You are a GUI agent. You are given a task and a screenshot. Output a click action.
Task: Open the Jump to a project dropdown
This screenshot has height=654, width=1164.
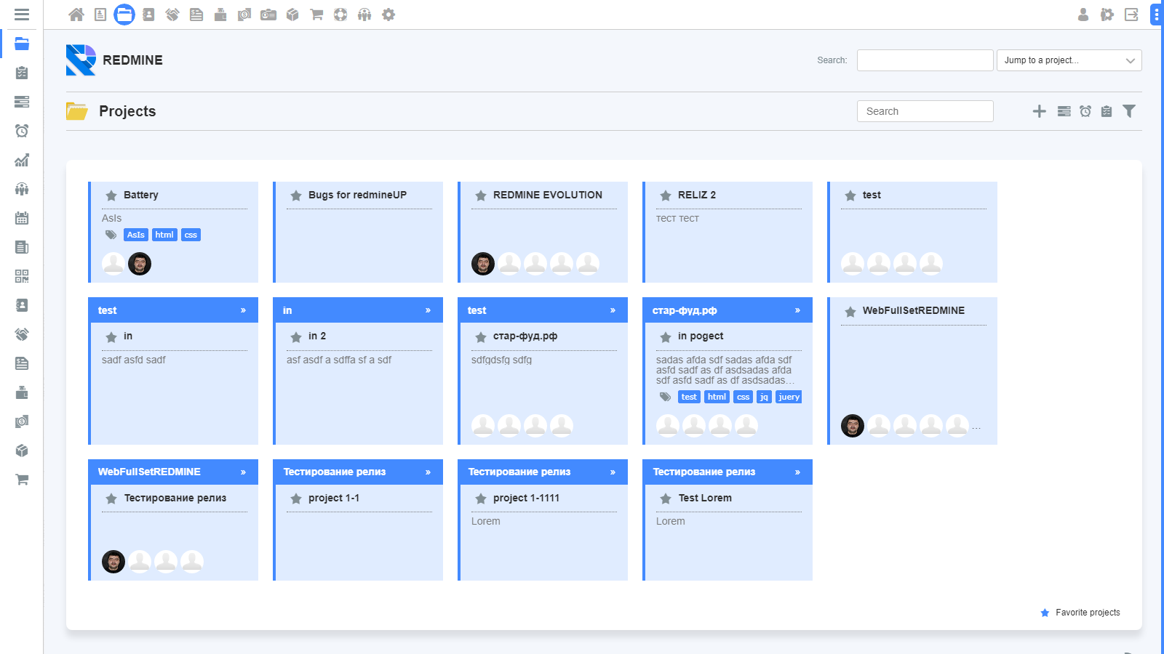(x=1069, y=60)
